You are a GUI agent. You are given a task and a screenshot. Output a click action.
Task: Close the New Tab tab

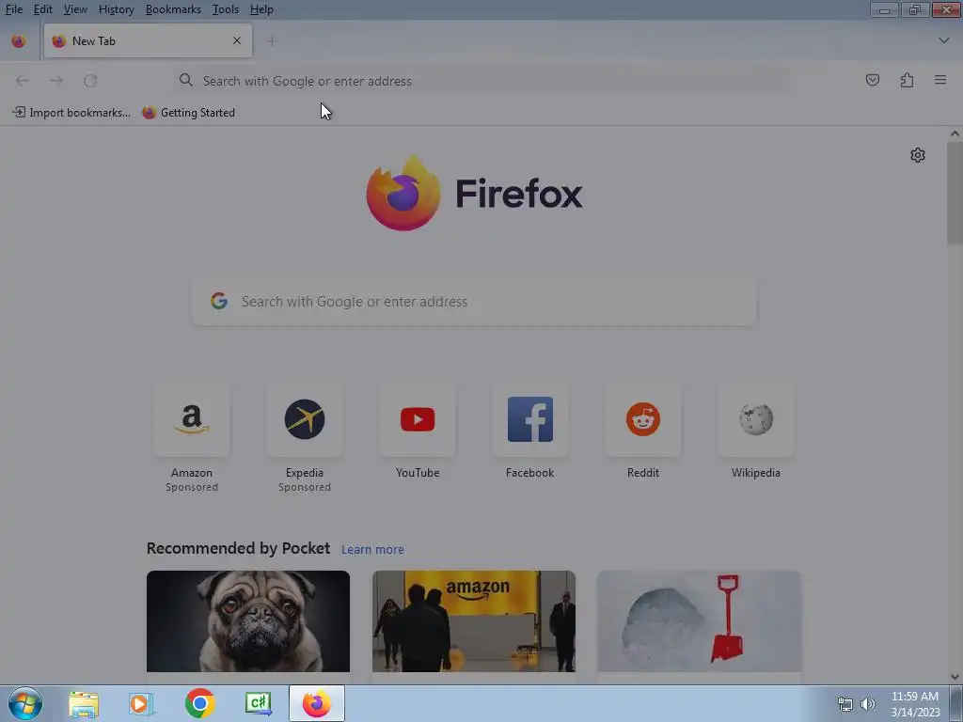(237, 40)
